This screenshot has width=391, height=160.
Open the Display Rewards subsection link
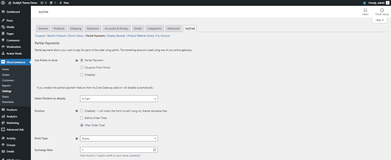[x=116, y=36]
